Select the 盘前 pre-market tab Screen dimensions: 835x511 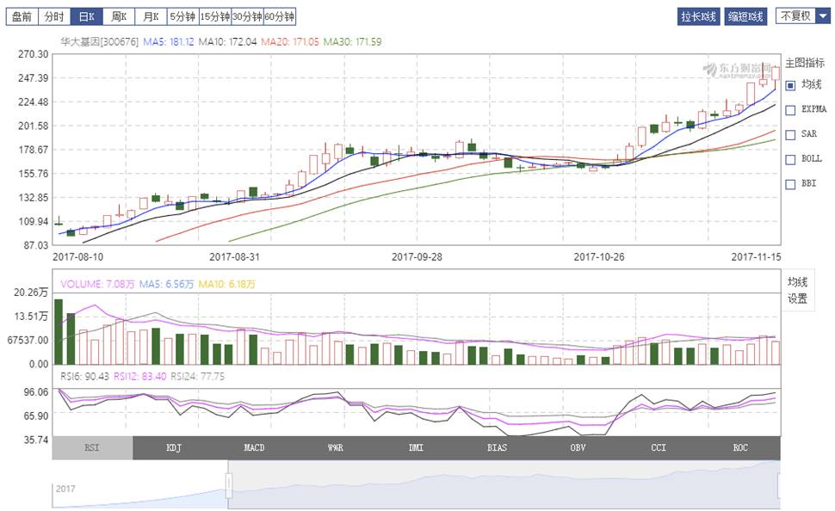click(x=22, y=16)
